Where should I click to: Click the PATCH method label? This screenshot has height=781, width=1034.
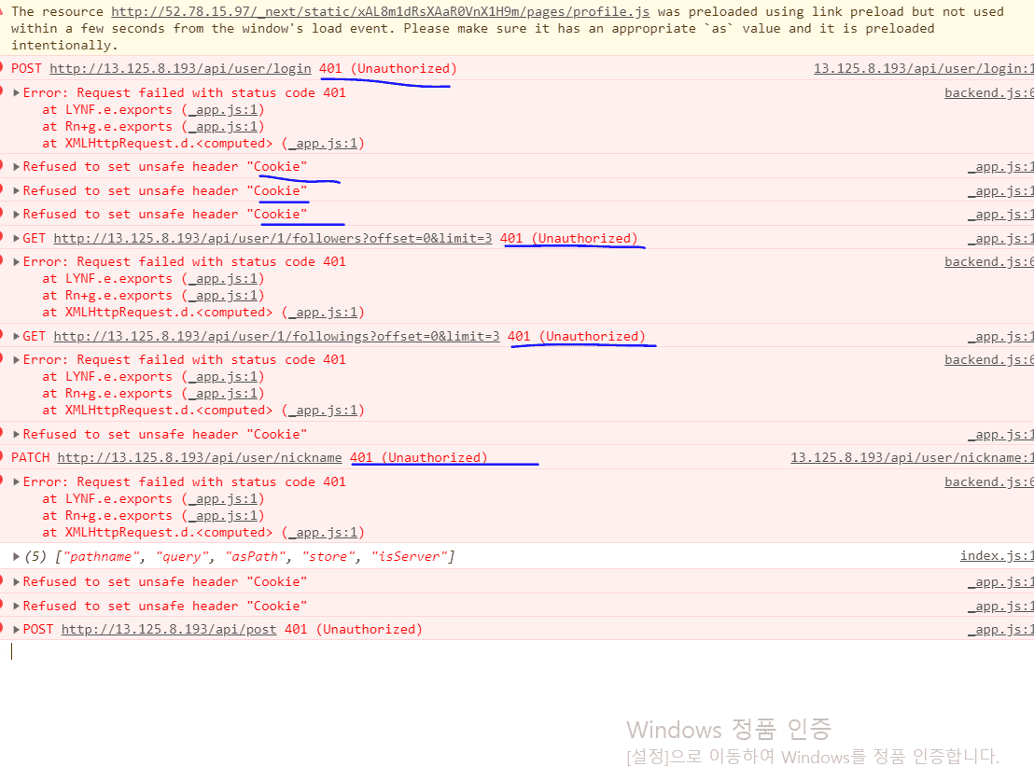[31, 458]
